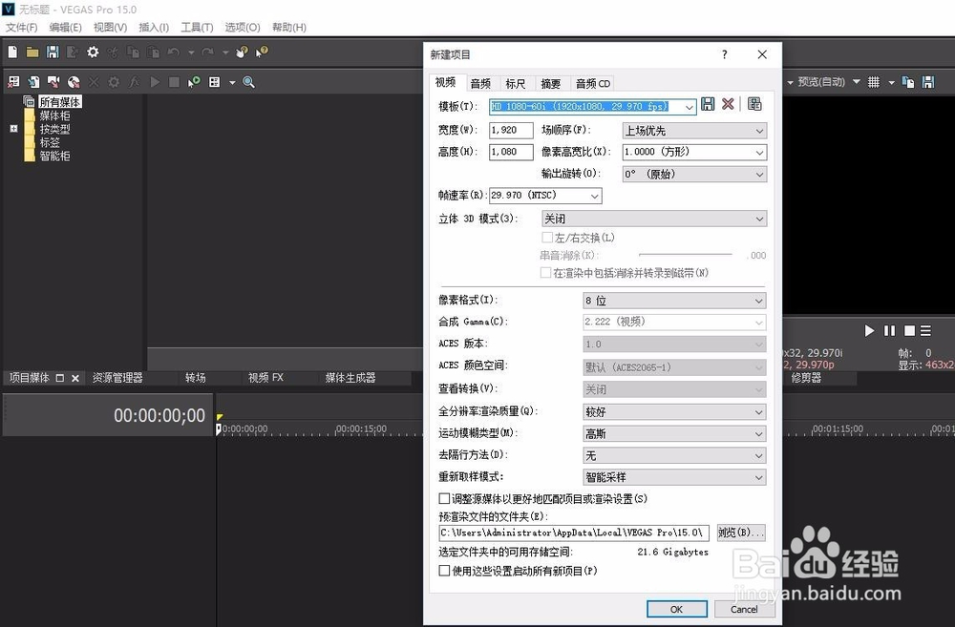
Task: Click the Redo arrow icon
Action: click(207, 52)
